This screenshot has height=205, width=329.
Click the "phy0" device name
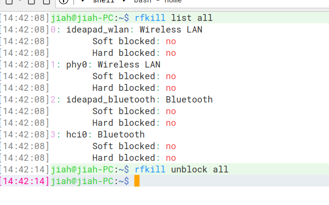click(x=78, y=65)
